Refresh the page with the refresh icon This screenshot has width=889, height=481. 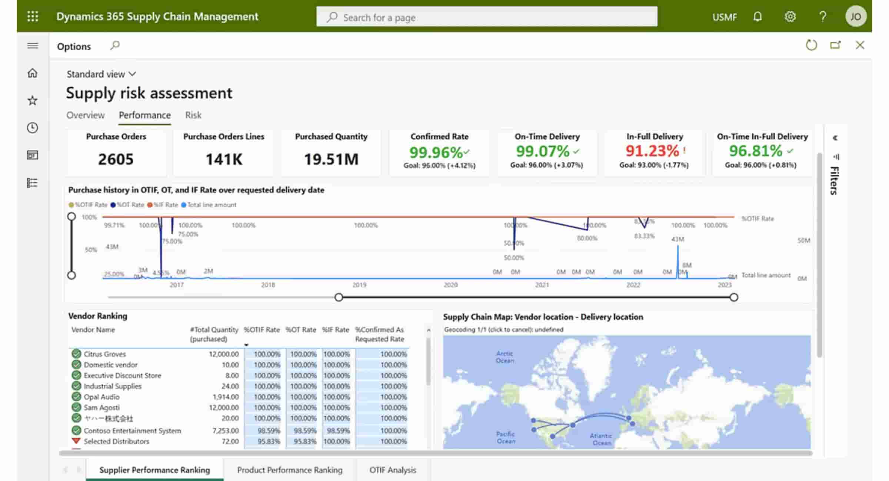coord(811,45)
